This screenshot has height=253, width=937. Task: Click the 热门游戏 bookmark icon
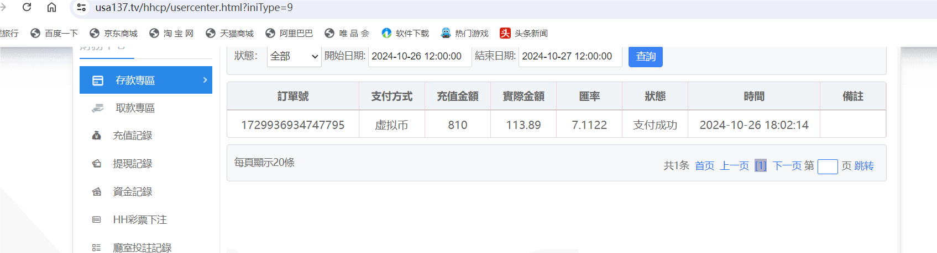coord(446,33)
